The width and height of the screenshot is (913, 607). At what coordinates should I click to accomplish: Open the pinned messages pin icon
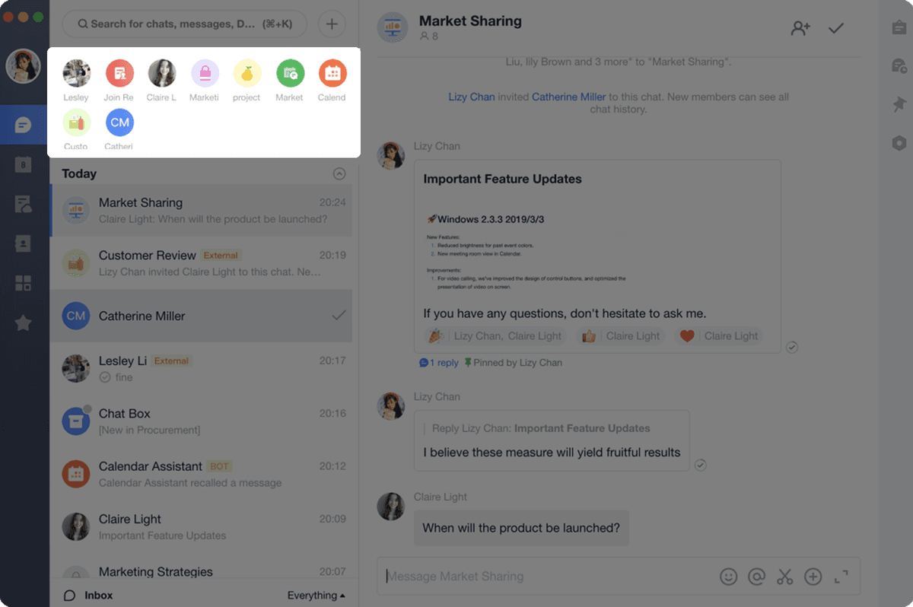[x=899, y=105]
